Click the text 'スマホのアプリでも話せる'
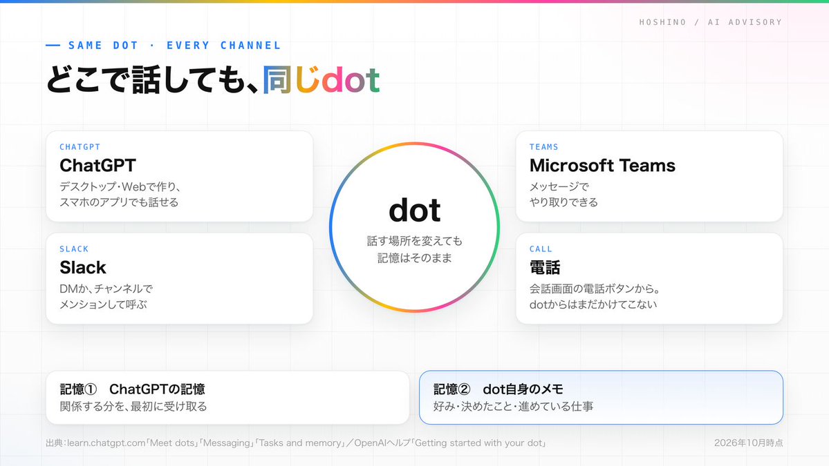The width and height of the screenshot is (829, 466). click(119, 202)
